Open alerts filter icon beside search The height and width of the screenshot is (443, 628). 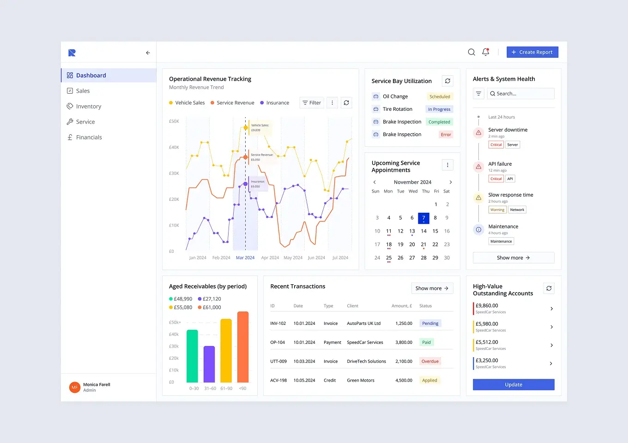(478, 94)
